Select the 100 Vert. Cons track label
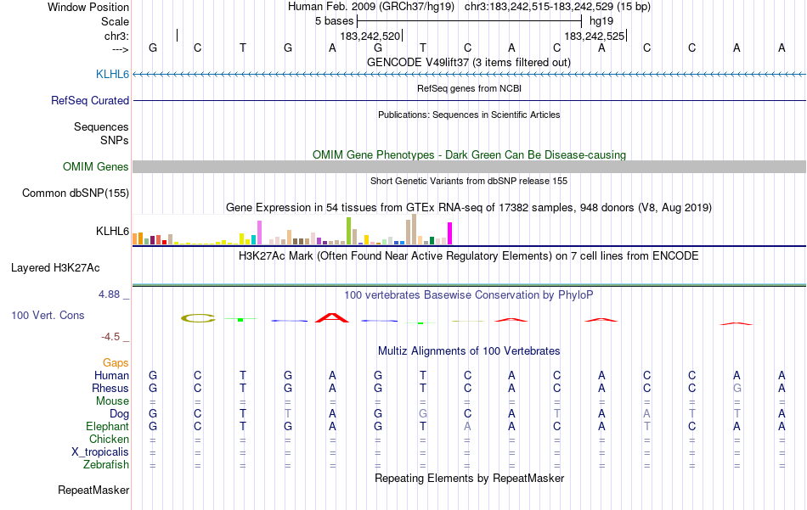The height and width of the screenshot is (510, 807). (48, 315)
